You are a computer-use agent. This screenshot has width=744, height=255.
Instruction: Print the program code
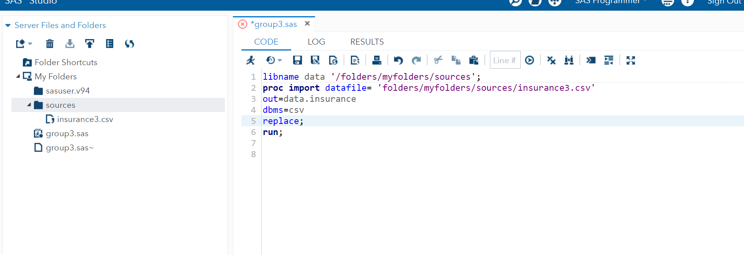click(x=376, y=60)
